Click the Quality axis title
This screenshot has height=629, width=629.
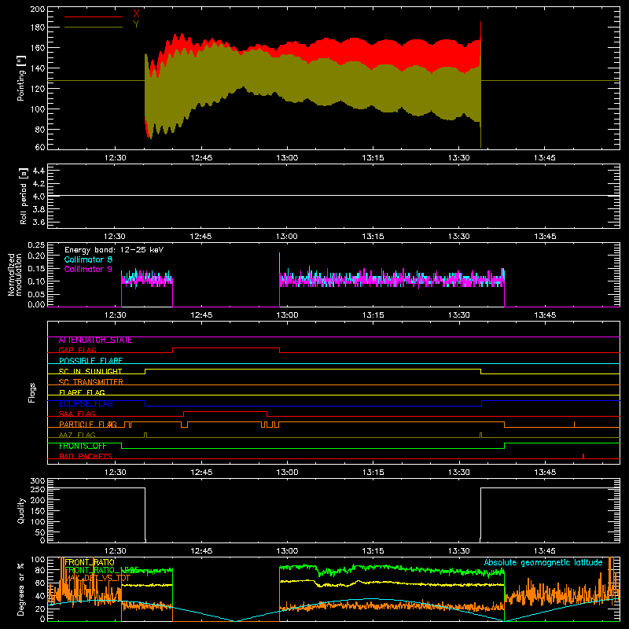click(x=21, y=510)
